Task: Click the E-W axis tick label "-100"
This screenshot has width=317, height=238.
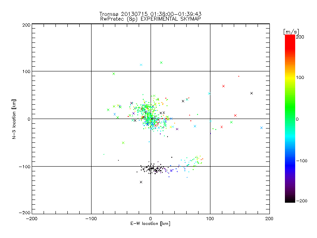Action: 91,219
